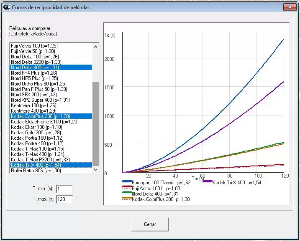Click the film list scroll-down arrow
Image resolution: width=300 pixels, height=241 pixels.
click(96, 170)
